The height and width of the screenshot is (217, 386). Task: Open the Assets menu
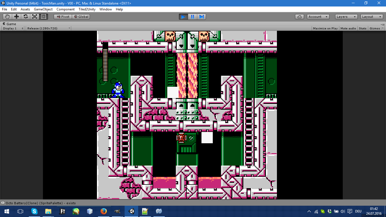(25, 9)
